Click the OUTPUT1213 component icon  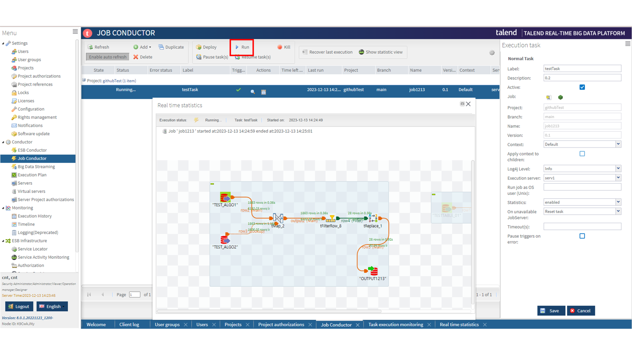coord(373,271)
